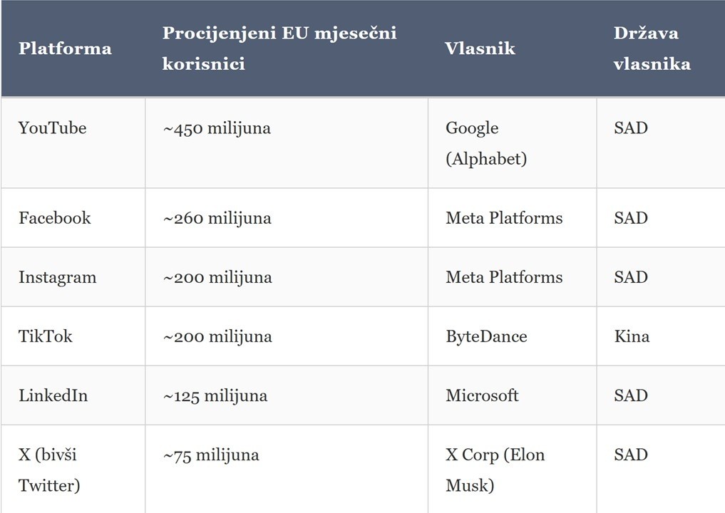Click the Procijenjeni EU mjesečni korisnici header

(x=279, y=48)
